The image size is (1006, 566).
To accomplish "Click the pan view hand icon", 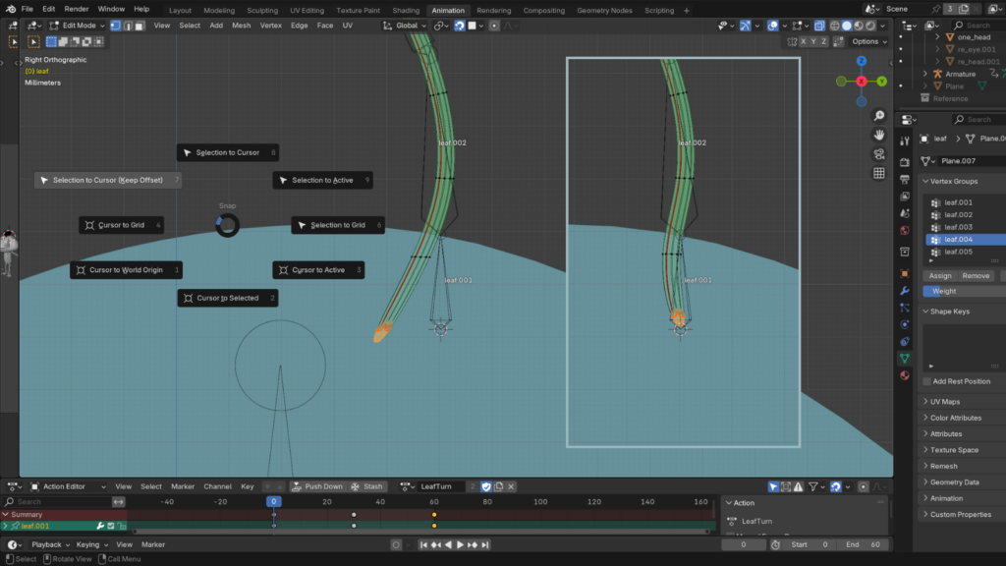I will [x=879, y=135].
